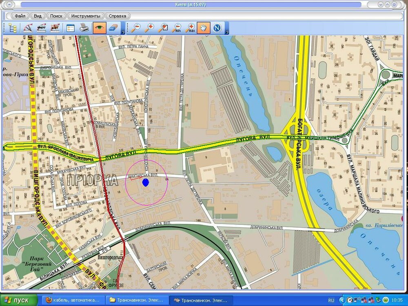Open the Файл menu

(x=20, y=16)
